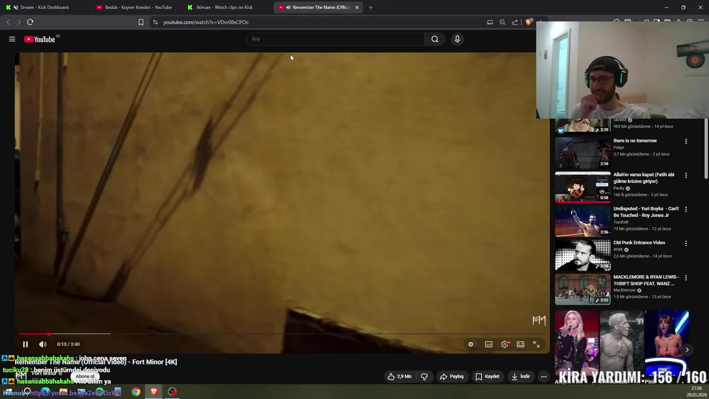This screenshot has width=709, height=399.
Task: Open options for there is no tomorrow
Action: (686, 141)
